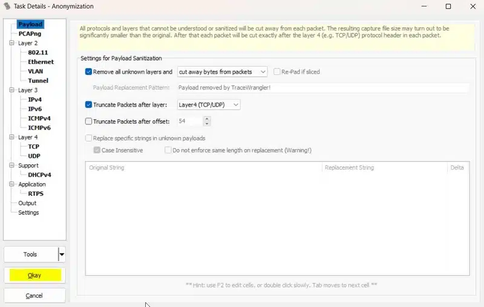
Task: Decrease the offset with down spinner
Action: [x=207, y=124]
